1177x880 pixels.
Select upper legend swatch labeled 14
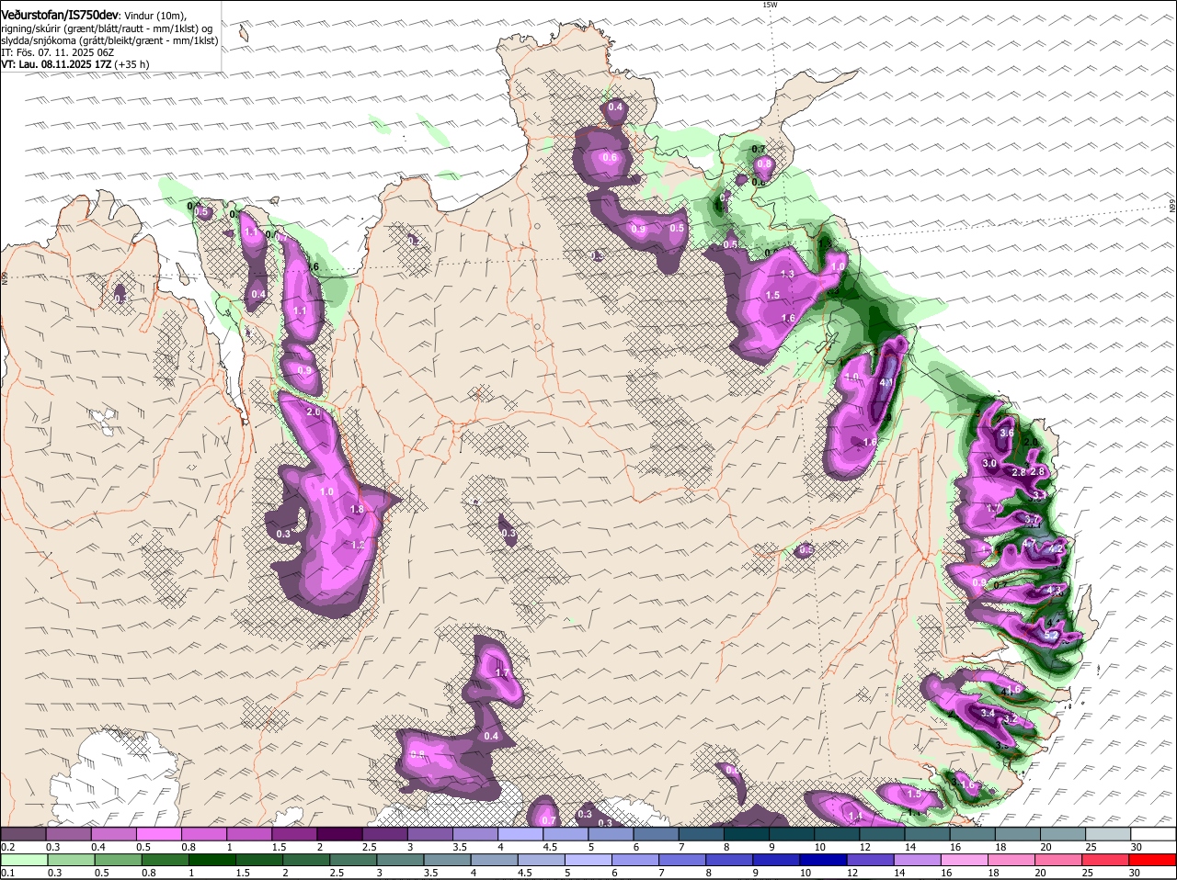click(927, 834)
